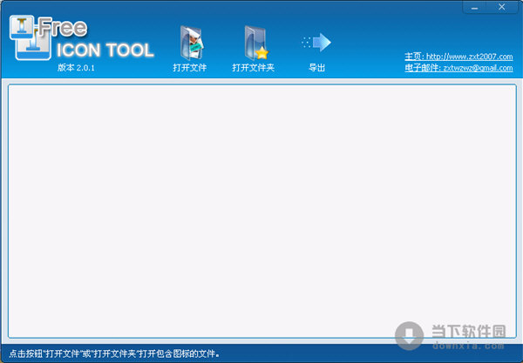The width and height of the screenshot is (523, 363).
Task: Click the 导出 export arrow icon
Action: click(x=316, y=43)
